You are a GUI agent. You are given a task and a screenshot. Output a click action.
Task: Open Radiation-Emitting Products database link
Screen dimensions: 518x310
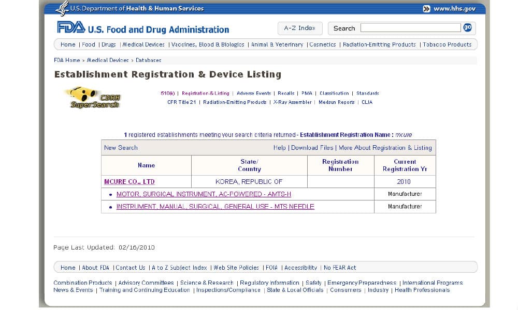(235, 102)
